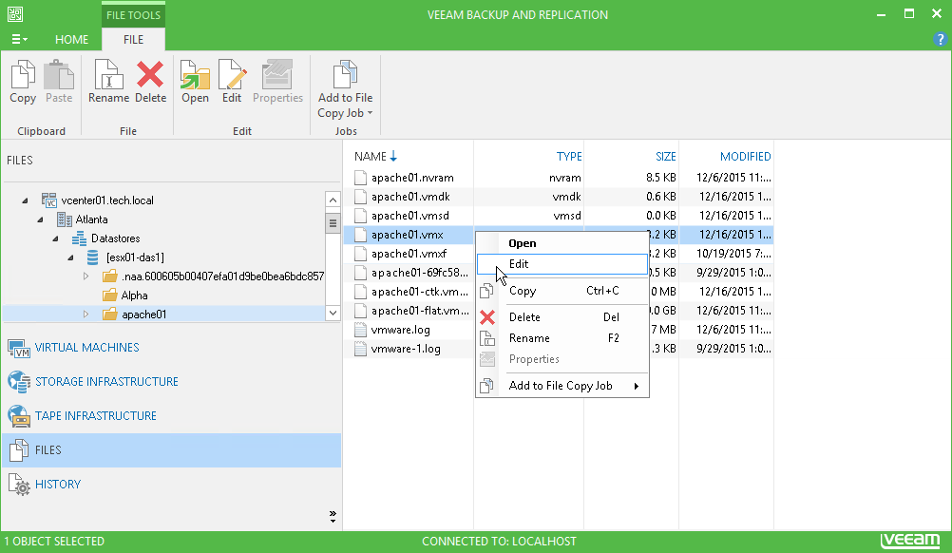Choose Open from the context menu

562,243
